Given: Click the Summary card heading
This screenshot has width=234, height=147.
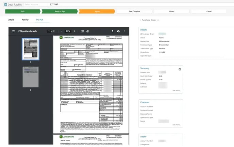Looking at the screenshot, I should coord(145,68).
